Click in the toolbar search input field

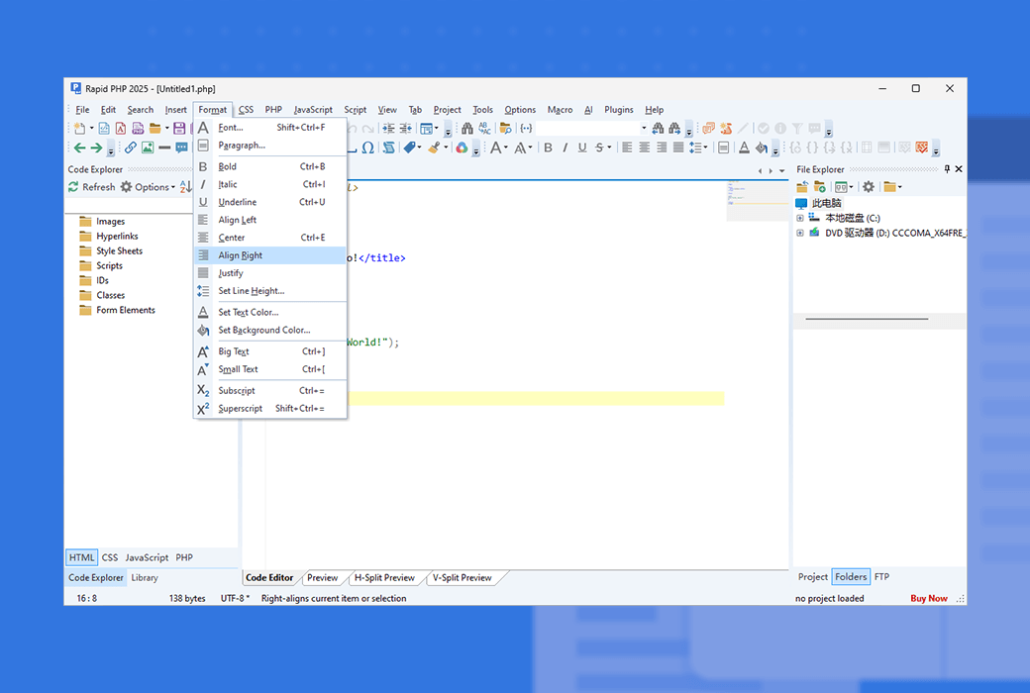587,128
